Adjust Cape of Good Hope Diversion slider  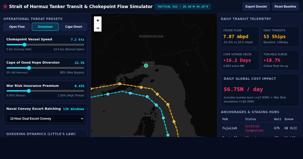coord(45,68)
